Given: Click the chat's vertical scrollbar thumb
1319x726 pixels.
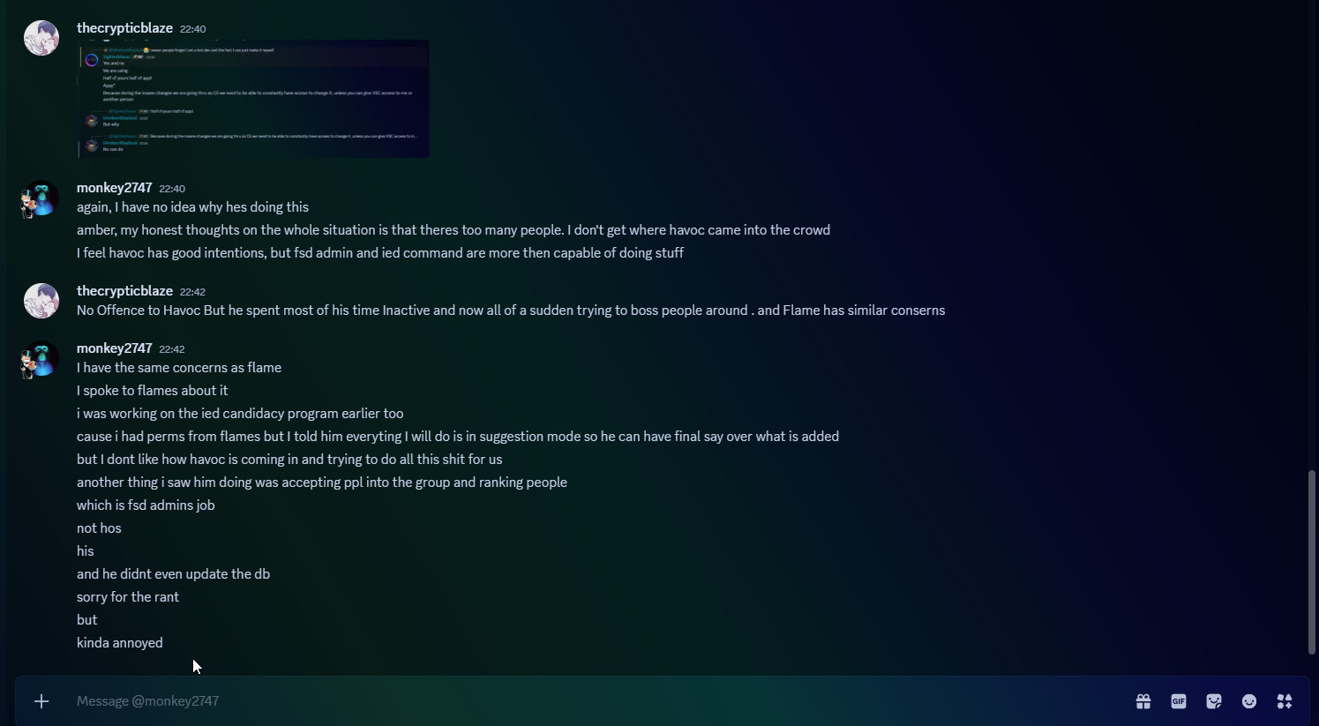Looking at the screenshot, I should (x=1312, y=562).
